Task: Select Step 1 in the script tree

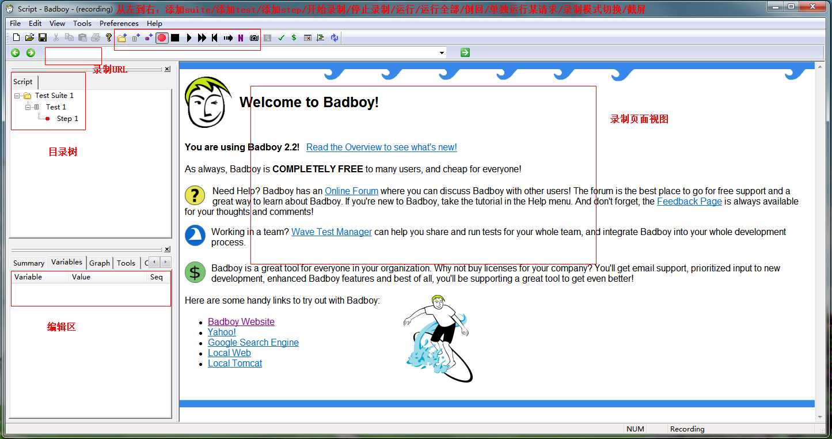Action: click(67, 119)
